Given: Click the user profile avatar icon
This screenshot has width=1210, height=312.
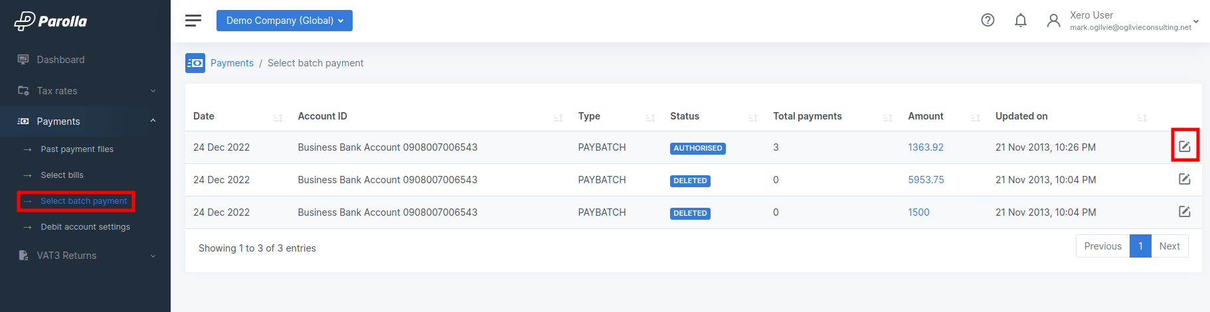Looking at the screenshot, I should click(x=1053, y=21).
